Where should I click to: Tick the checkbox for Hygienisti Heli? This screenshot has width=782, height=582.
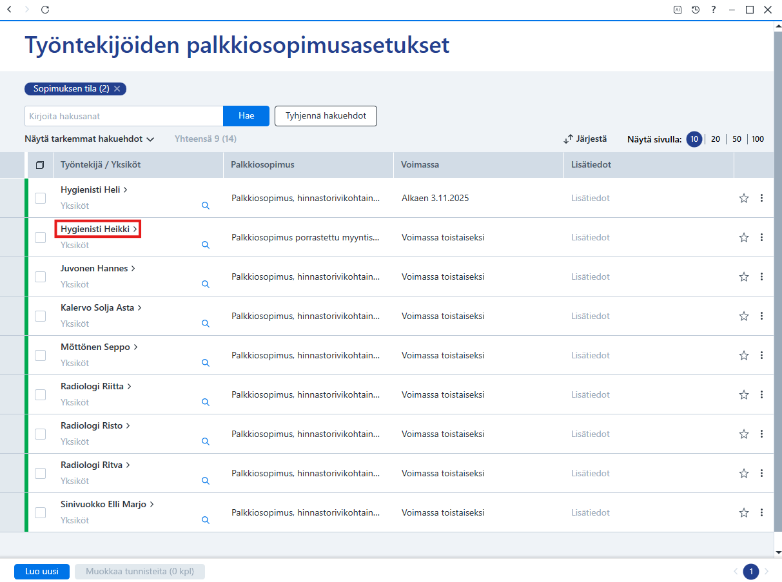point(40,198)
